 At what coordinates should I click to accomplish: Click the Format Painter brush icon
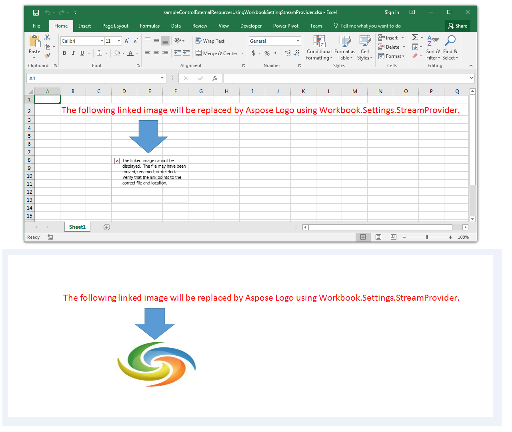47,55
